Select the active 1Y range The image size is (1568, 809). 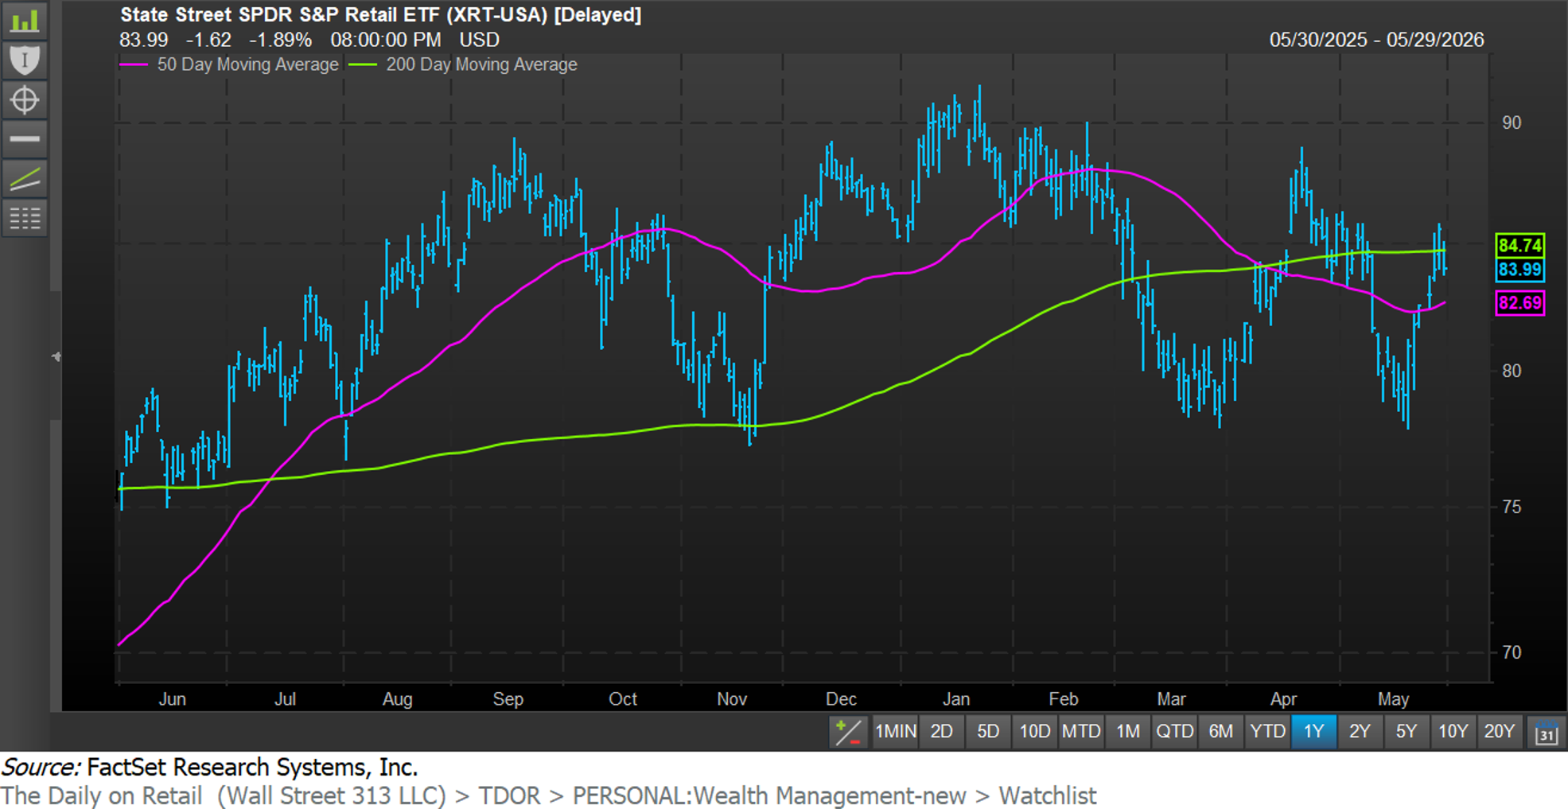point(1313,731)
